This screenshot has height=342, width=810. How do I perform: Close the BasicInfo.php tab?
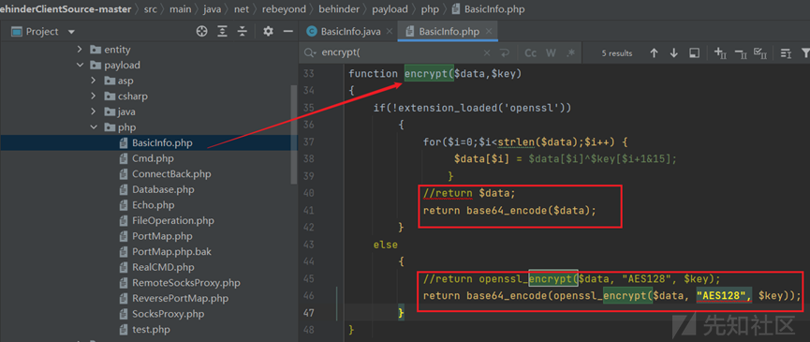490,32
